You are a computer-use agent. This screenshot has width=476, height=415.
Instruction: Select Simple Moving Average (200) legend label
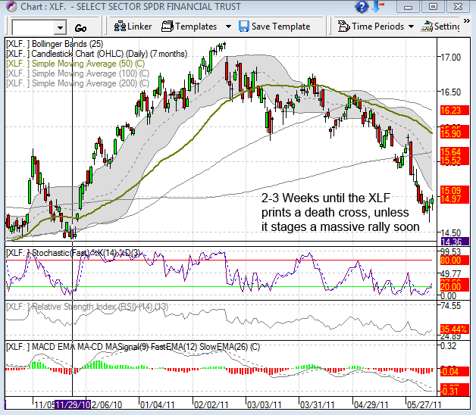(x=78, y=83)
